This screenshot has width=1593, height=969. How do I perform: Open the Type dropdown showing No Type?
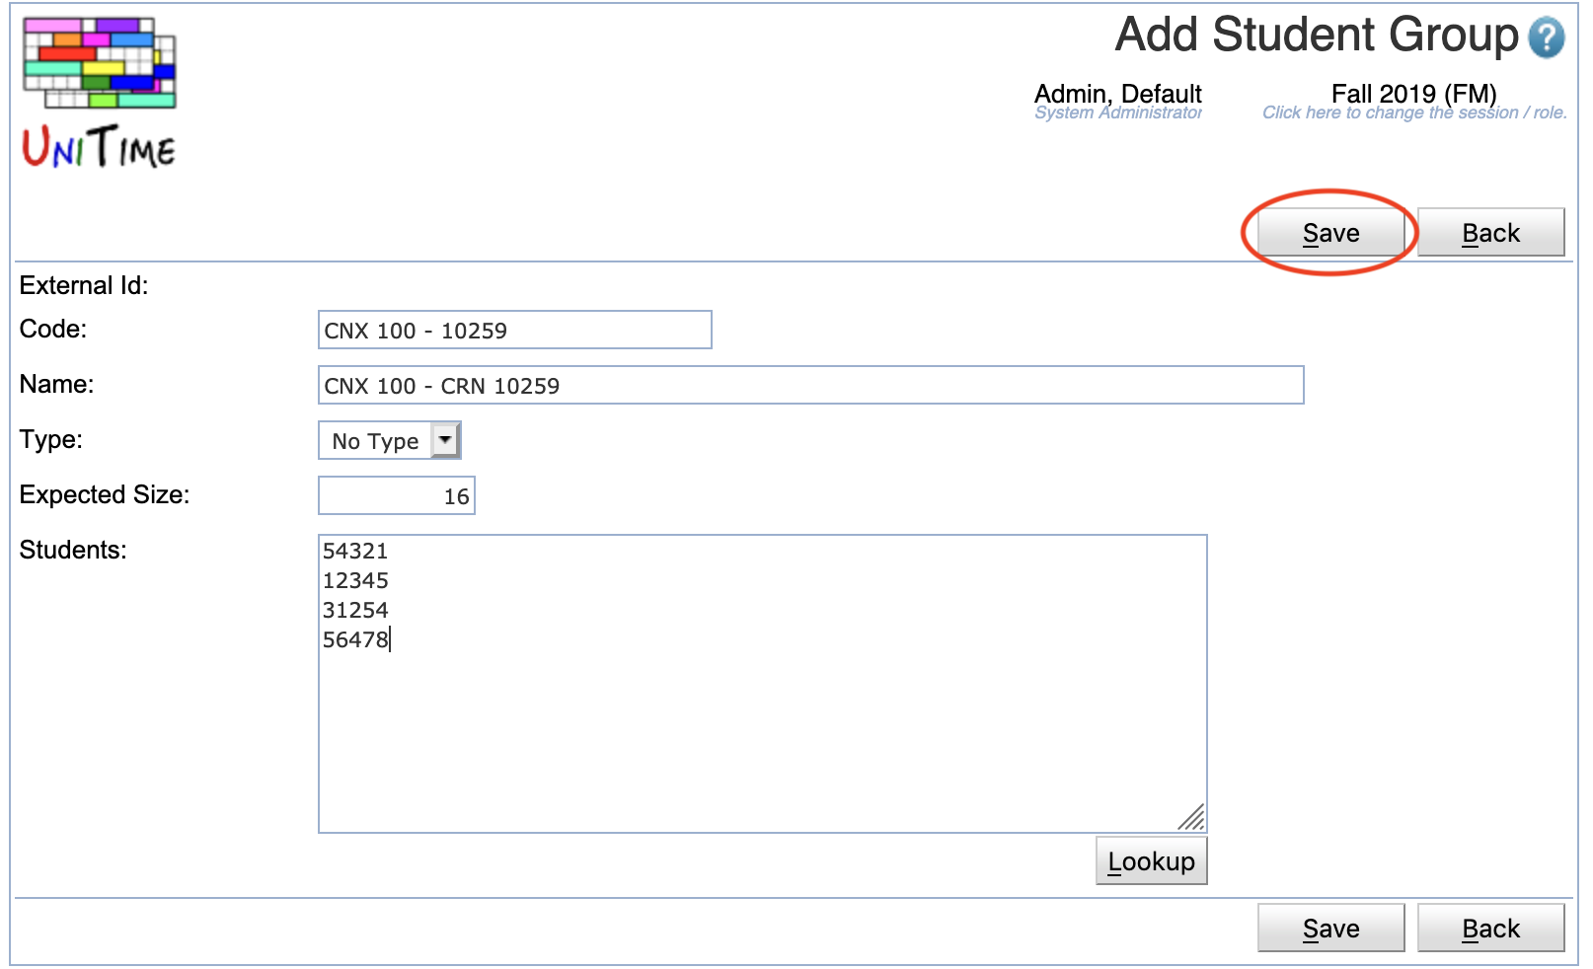click(390, 440)
